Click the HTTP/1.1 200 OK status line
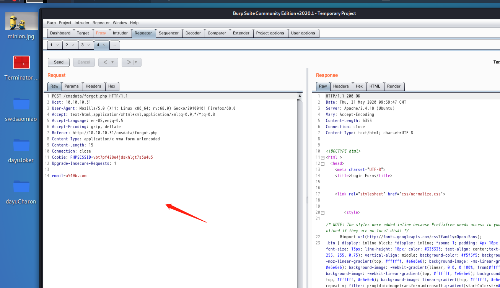The height and width of the screenshot is (288, 500). click(343, 96)
